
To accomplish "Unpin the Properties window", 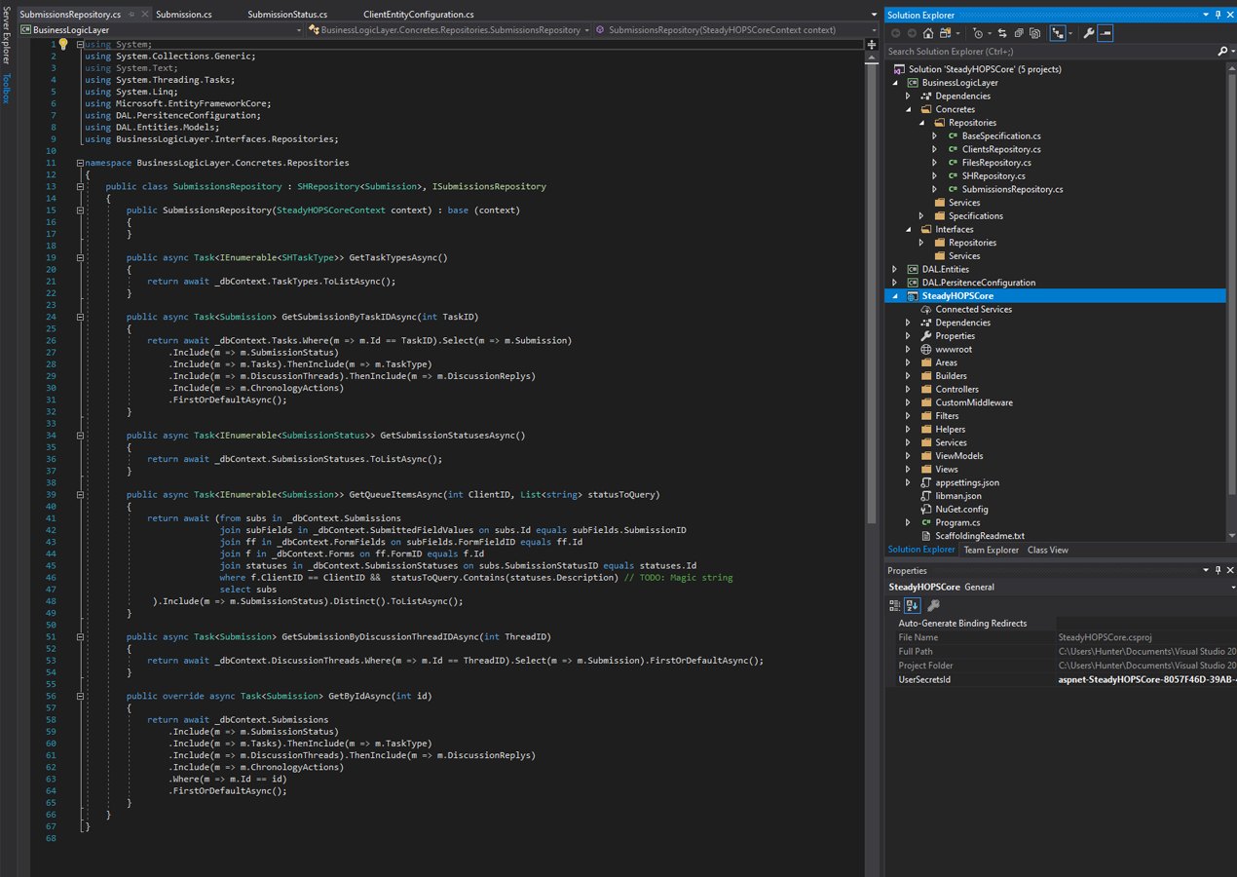I will click(x=1216, y=570).
